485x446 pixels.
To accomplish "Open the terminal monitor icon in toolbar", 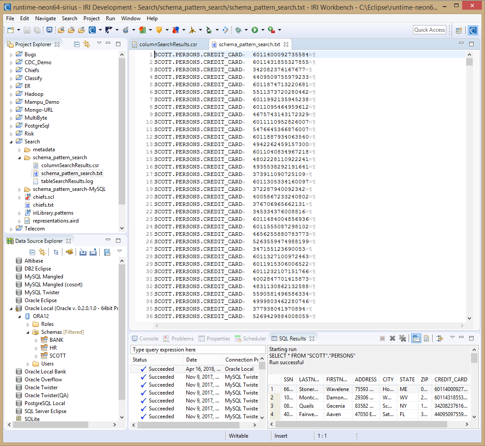I will 49,30.
